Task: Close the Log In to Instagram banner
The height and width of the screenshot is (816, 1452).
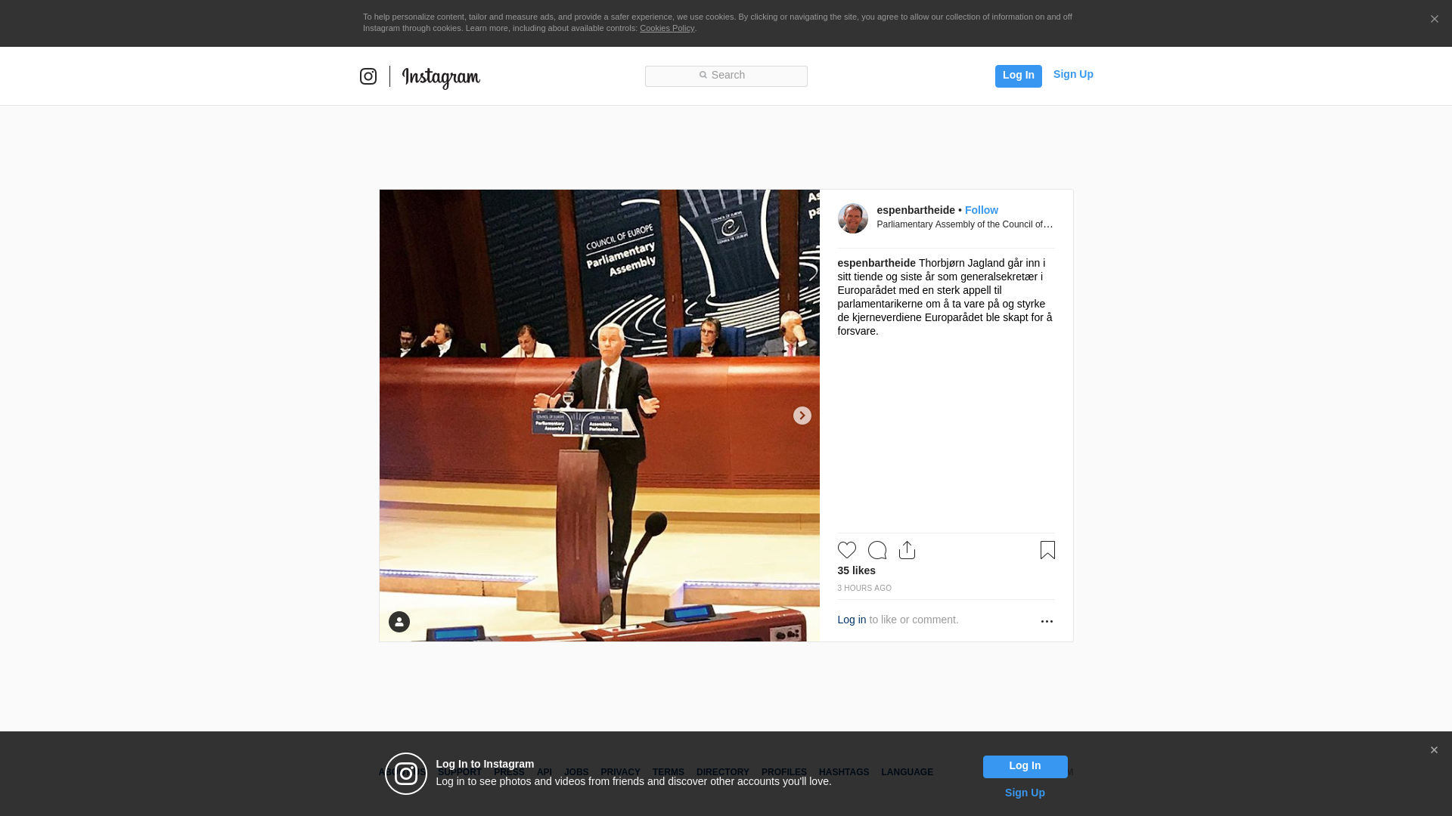Action: pos(1434,750)
